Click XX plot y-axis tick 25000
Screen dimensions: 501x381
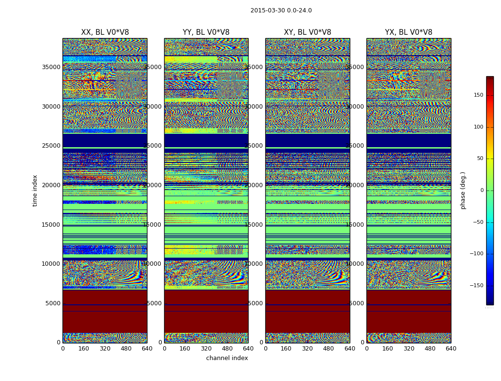coord(51,146)
